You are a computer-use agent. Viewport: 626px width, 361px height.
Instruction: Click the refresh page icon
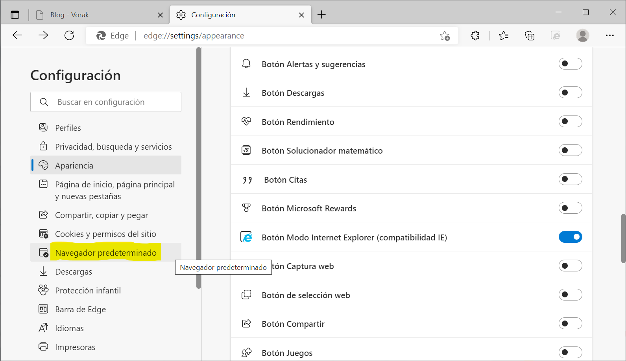pos(69,35)
